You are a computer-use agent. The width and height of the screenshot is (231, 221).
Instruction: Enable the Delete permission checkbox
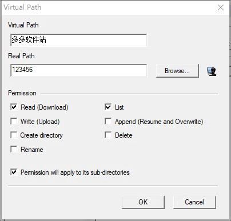coord(108,135)
